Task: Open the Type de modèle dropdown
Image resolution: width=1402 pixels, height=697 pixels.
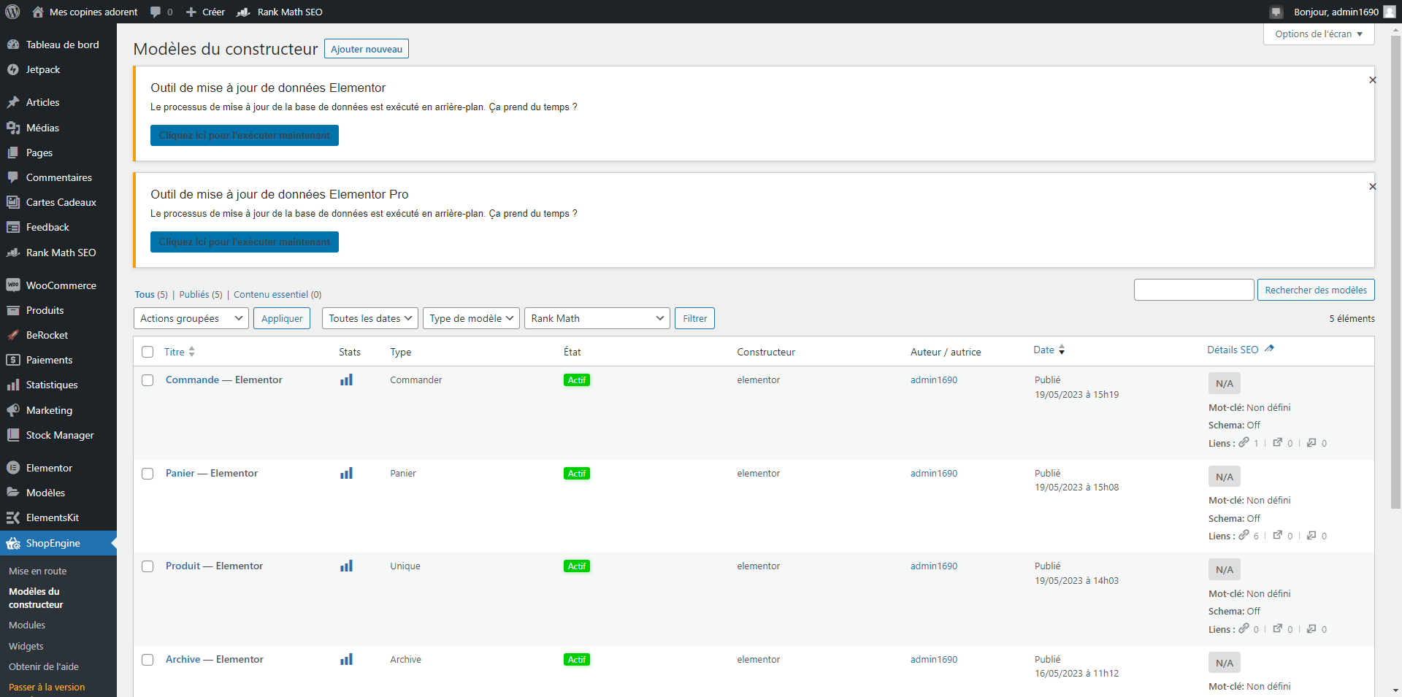Action: (471, 318)
